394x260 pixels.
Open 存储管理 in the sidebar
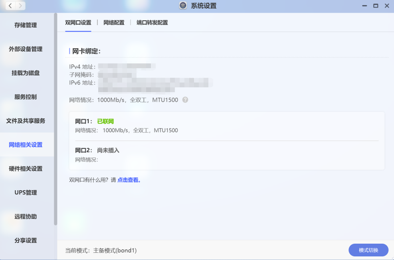click(x=26, y=25)
